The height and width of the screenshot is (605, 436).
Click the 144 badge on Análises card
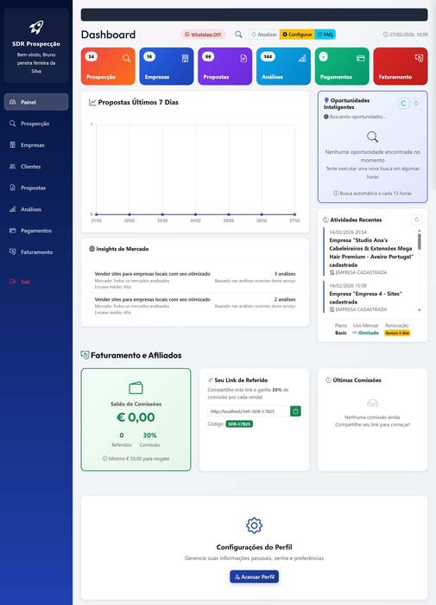pyautogui.click(x=268, y=57)
